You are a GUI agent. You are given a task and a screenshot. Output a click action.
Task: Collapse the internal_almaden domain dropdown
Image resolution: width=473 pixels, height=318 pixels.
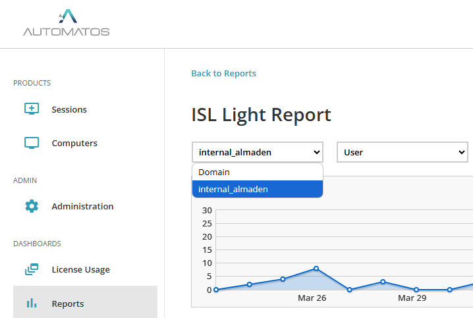[x=257, y=152]
